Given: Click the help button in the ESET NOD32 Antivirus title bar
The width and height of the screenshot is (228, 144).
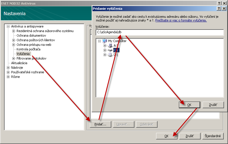Looking at the screenshot, I should 219,3.
